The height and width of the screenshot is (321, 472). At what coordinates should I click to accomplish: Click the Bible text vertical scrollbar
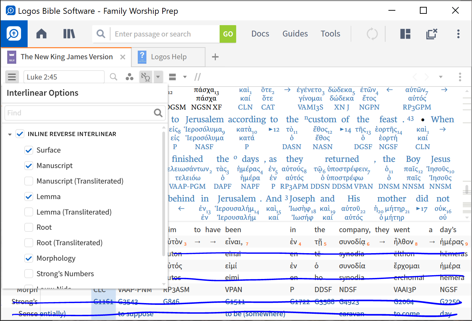(x=467, y=189)
